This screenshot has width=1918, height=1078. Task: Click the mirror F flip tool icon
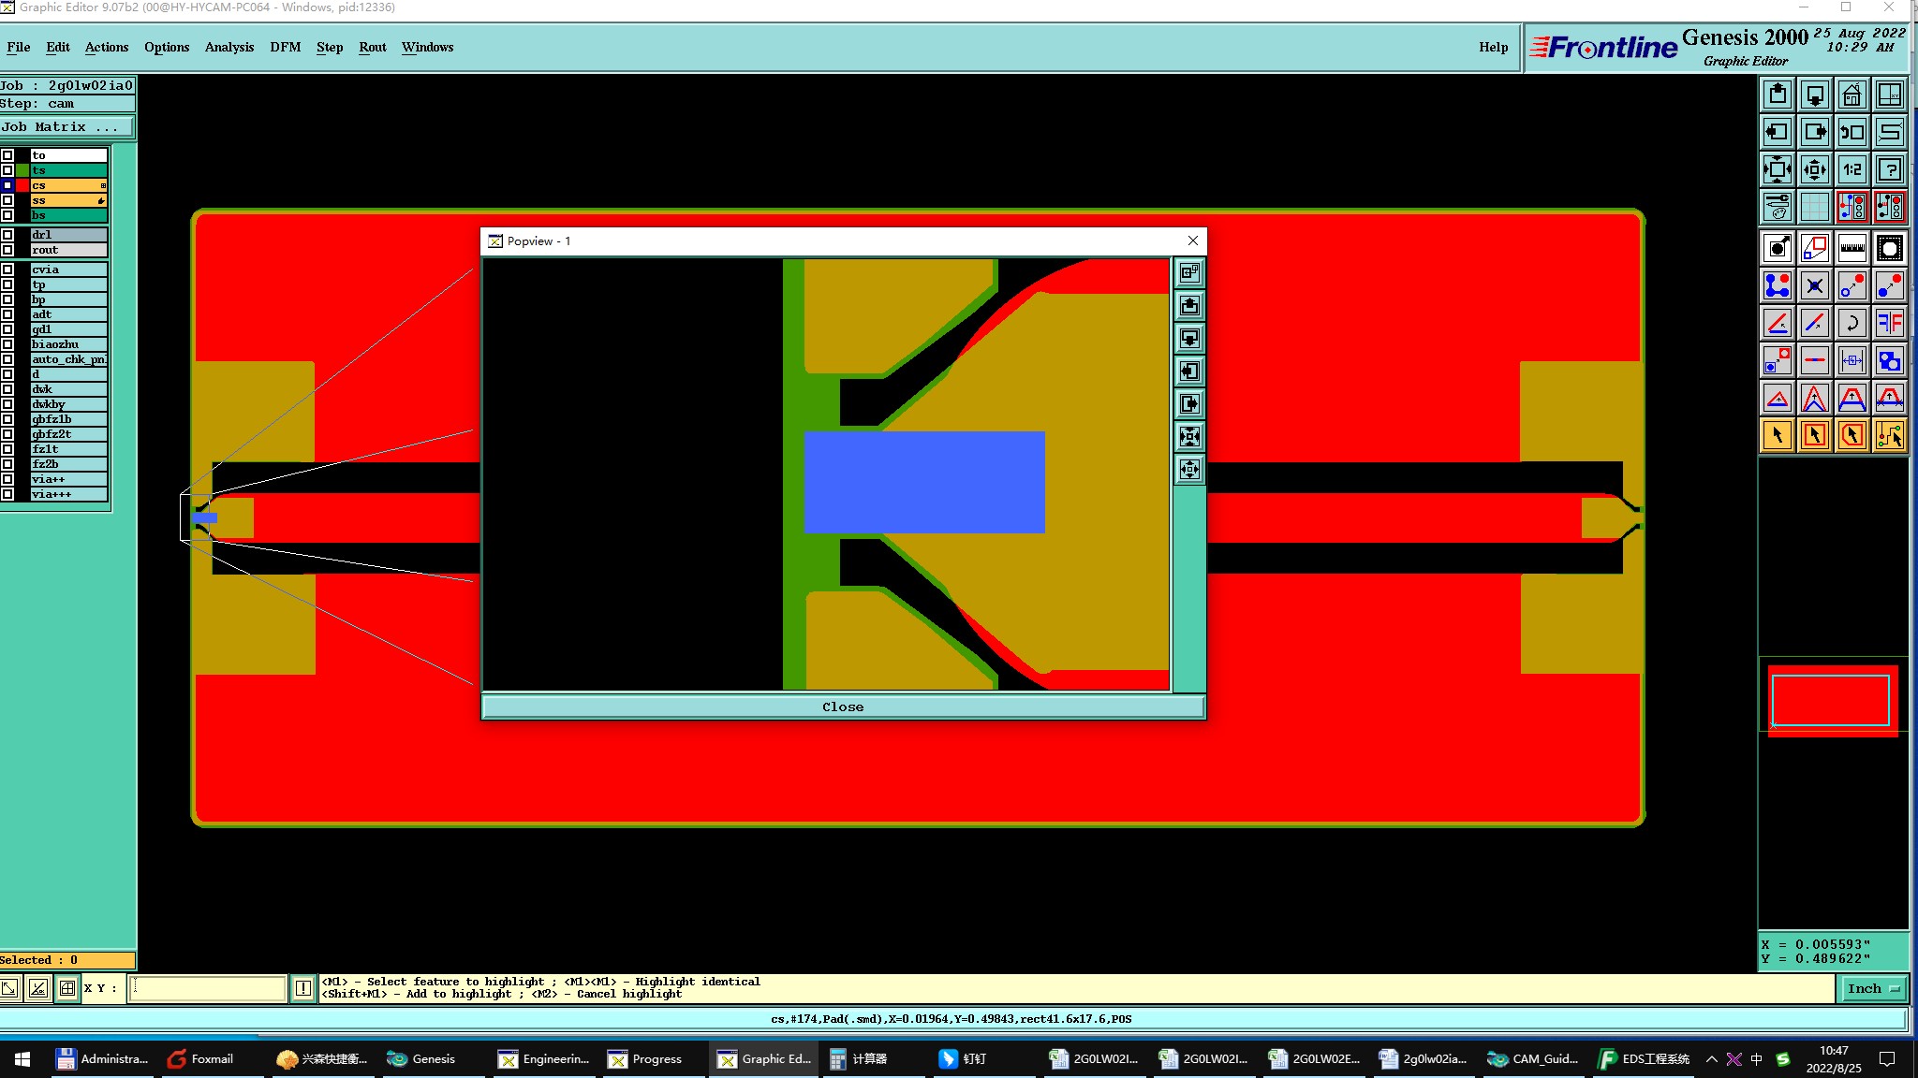(1889, 323)
